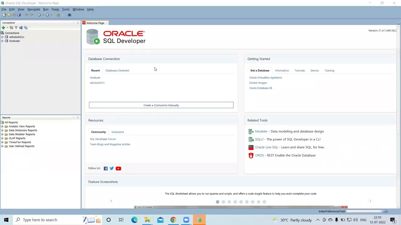Viewport: 401px width, 225px height.
Task: Open the File menu
Action: [4, 9]
